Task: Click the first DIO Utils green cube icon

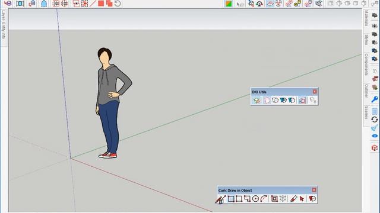Action: click(x=256, y=100)
